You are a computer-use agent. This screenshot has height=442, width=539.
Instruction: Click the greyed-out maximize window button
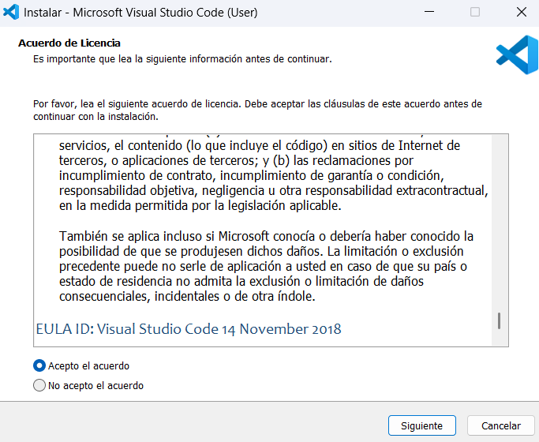[474, 13]
